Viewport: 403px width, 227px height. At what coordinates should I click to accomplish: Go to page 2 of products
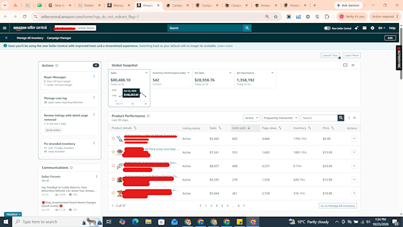tap(211, 206)
